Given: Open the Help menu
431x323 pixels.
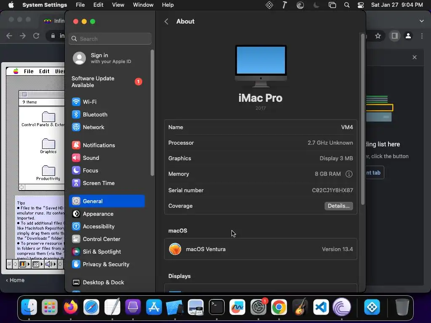Looking at the screenshot, I should (x=168, y=5).
